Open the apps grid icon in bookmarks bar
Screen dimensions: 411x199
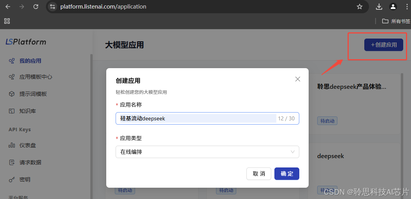[x=7, y=21]
